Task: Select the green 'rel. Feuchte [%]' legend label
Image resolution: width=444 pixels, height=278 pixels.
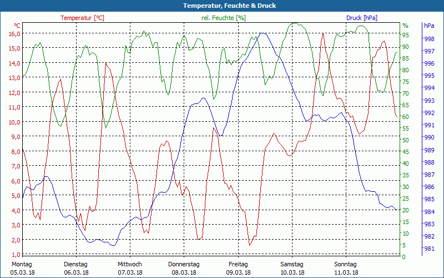Action: (224, 18)
